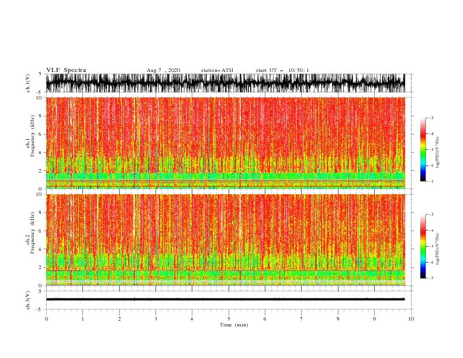Click the ch.2 color scale bar
Screen dimensions: 463x358
[423, 246]
